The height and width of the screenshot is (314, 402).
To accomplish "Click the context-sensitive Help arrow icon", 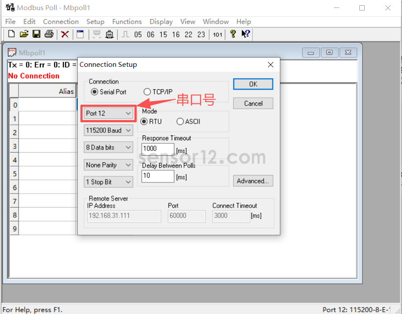I will pos(246,34).
